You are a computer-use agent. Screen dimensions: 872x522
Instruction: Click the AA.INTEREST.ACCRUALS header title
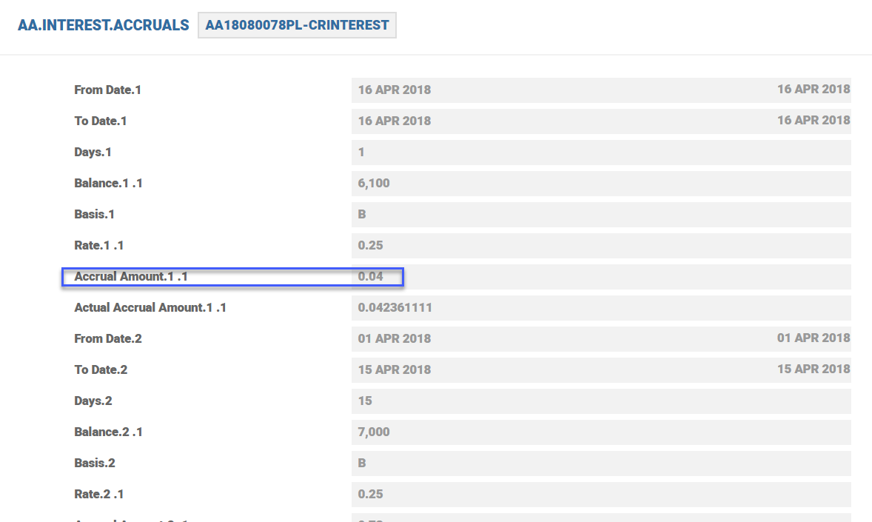(x=103, y=25)
